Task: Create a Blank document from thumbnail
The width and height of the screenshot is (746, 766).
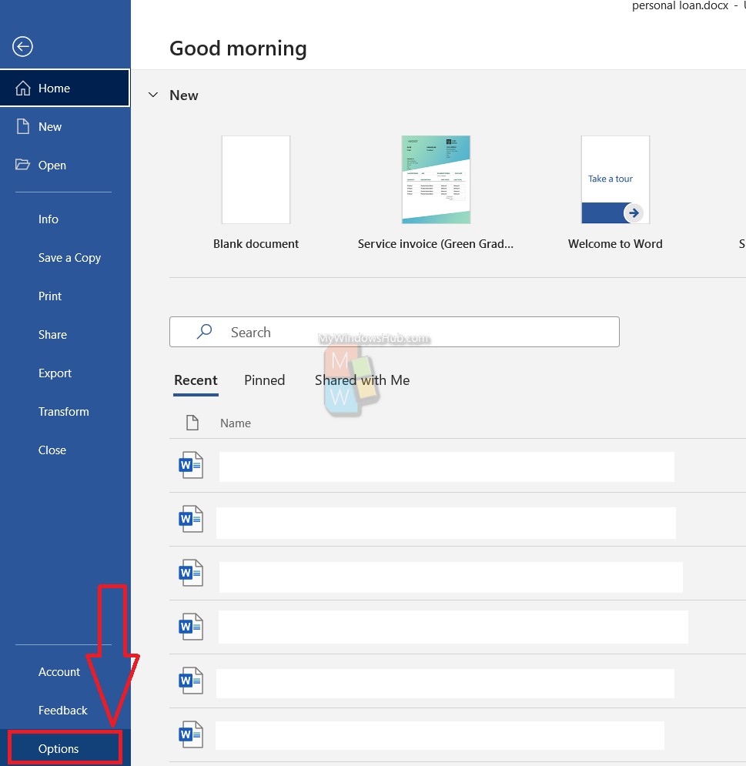Action: click(256, 180)
